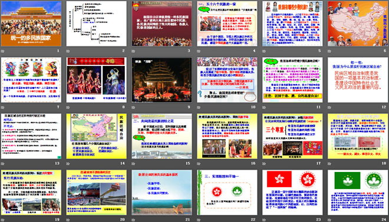
Task: Click the animation star icon under slide 3
Action: 133,51
